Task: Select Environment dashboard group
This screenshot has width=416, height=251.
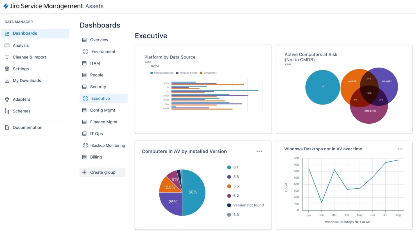Action: (103, 52)
